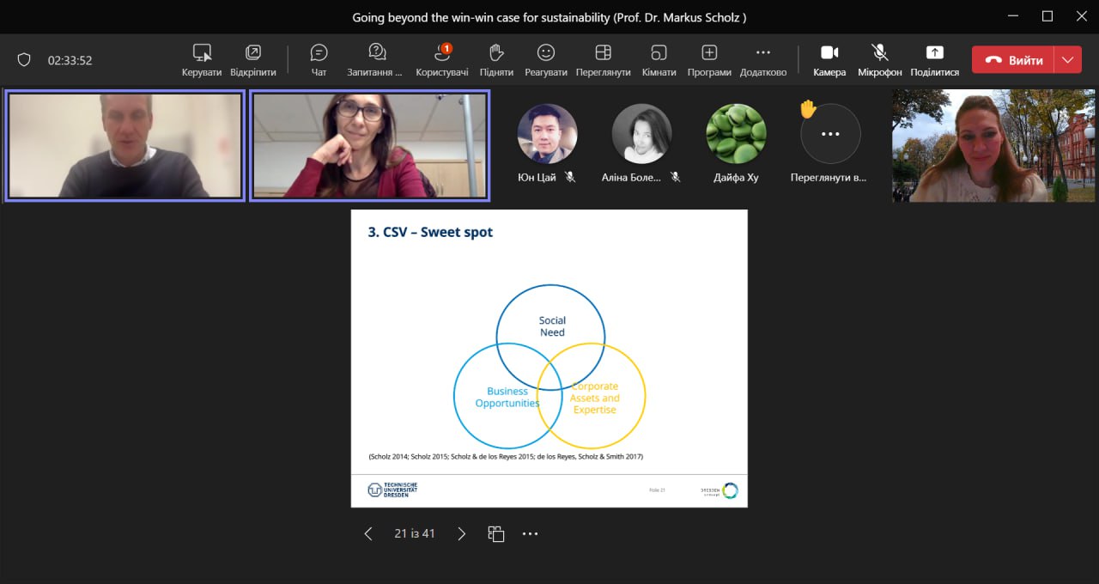Leave the meeting with Вийти button
This screenshot has height=584, width=1099.
(1015, 60)
